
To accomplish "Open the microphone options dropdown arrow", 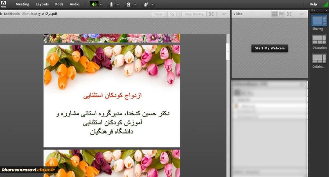I will [x=118, y=4].
